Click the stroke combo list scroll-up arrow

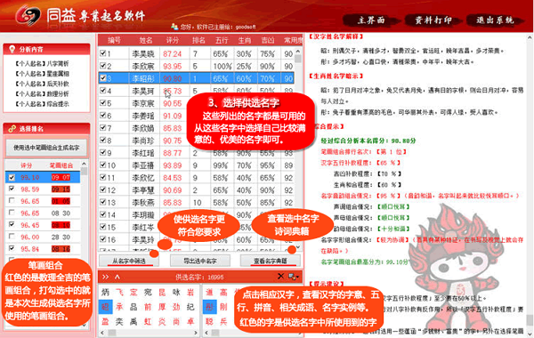[x=84, y=164]
